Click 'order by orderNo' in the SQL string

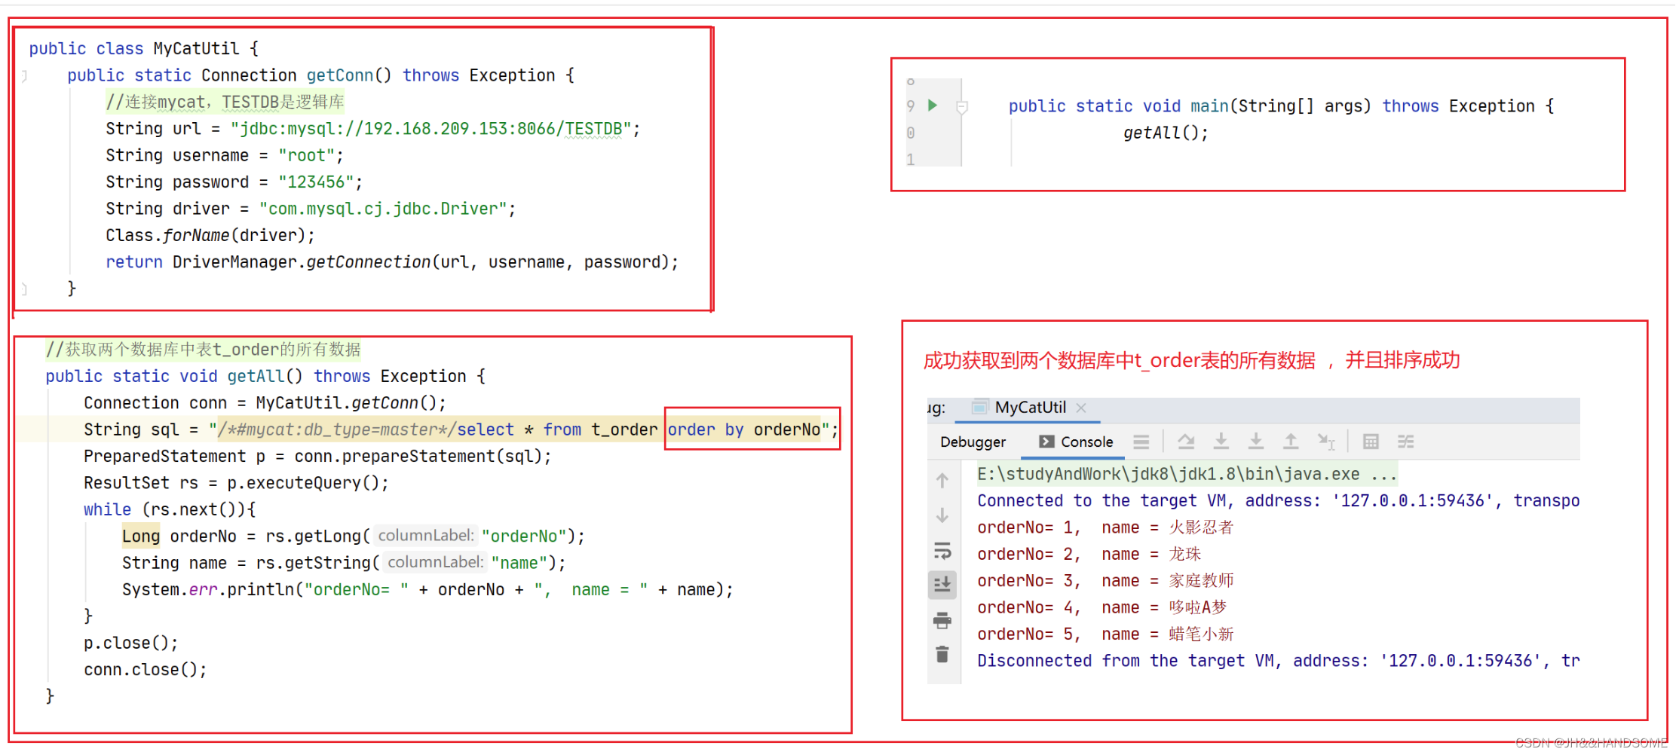(743, 430)
